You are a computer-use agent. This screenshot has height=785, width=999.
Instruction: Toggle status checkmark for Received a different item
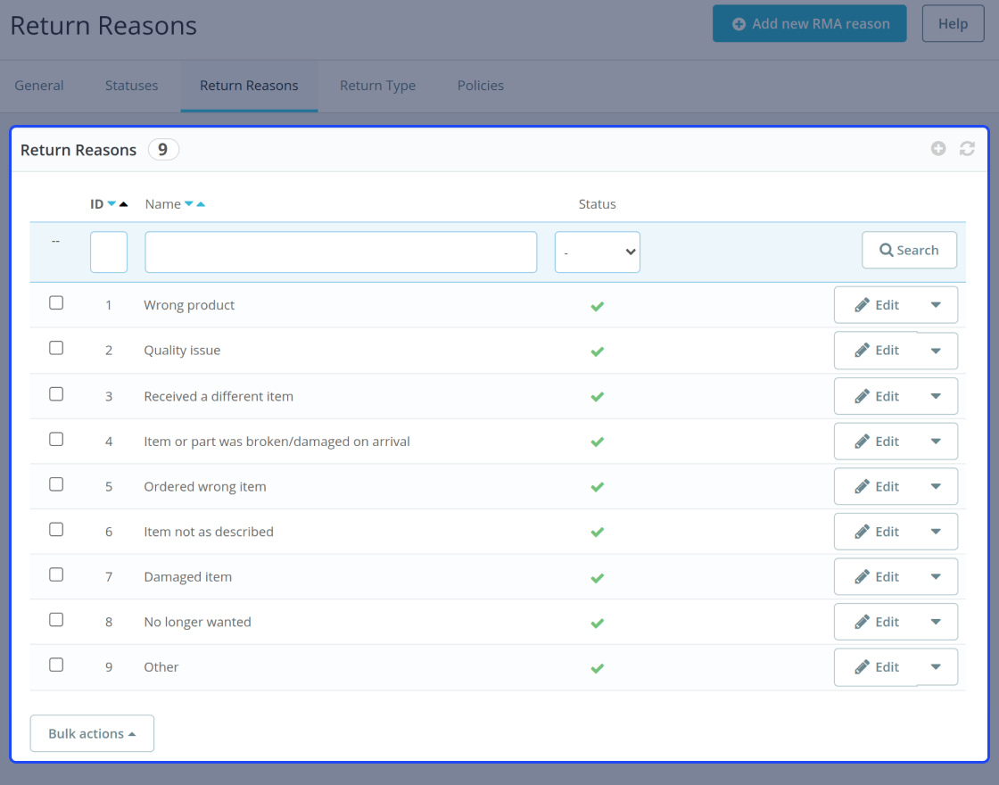(597, 397)
